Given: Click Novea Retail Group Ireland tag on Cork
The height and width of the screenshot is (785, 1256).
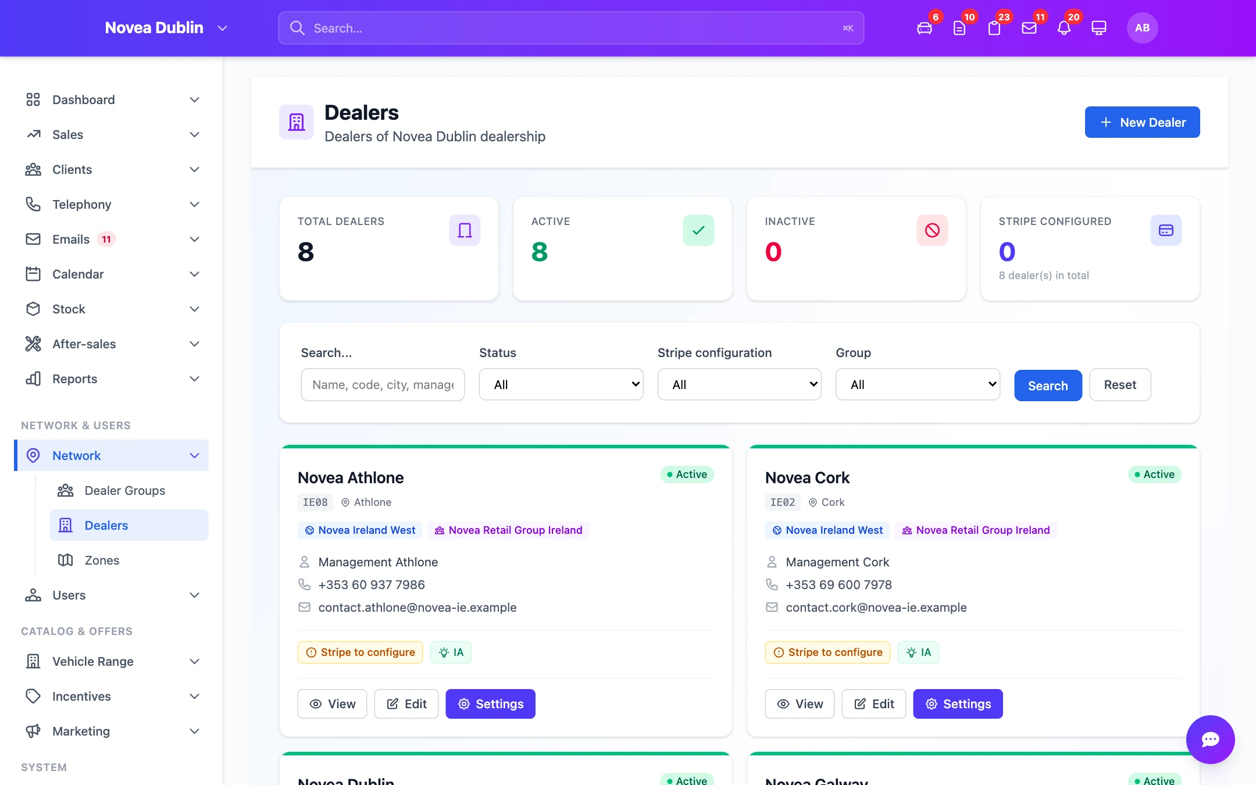Looking at the screenshot, I should click(x=976, y=530).
